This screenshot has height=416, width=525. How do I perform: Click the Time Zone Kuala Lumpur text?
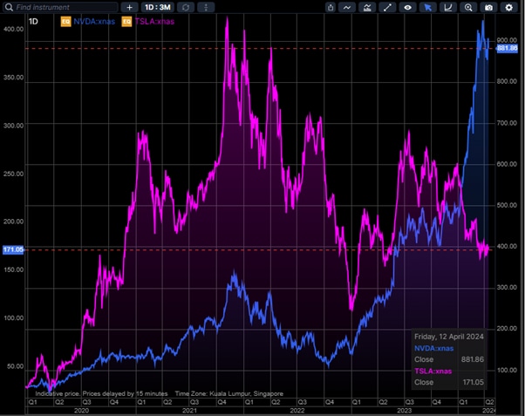229,393
